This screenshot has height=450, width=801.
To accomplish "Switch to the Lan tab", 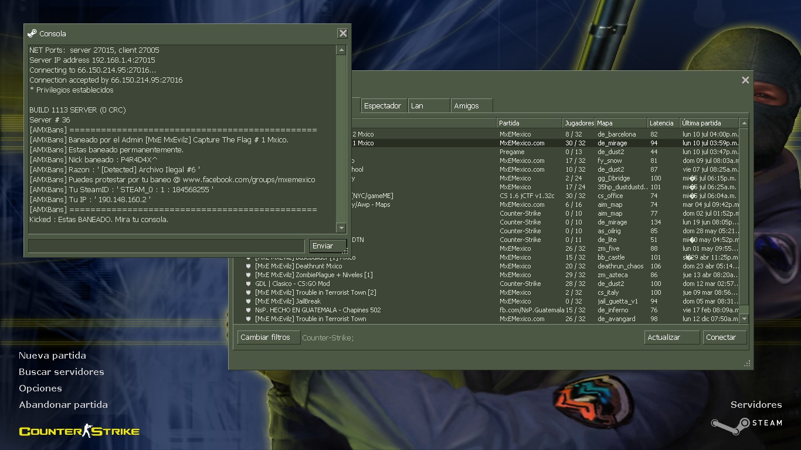I will coord(429,106).
